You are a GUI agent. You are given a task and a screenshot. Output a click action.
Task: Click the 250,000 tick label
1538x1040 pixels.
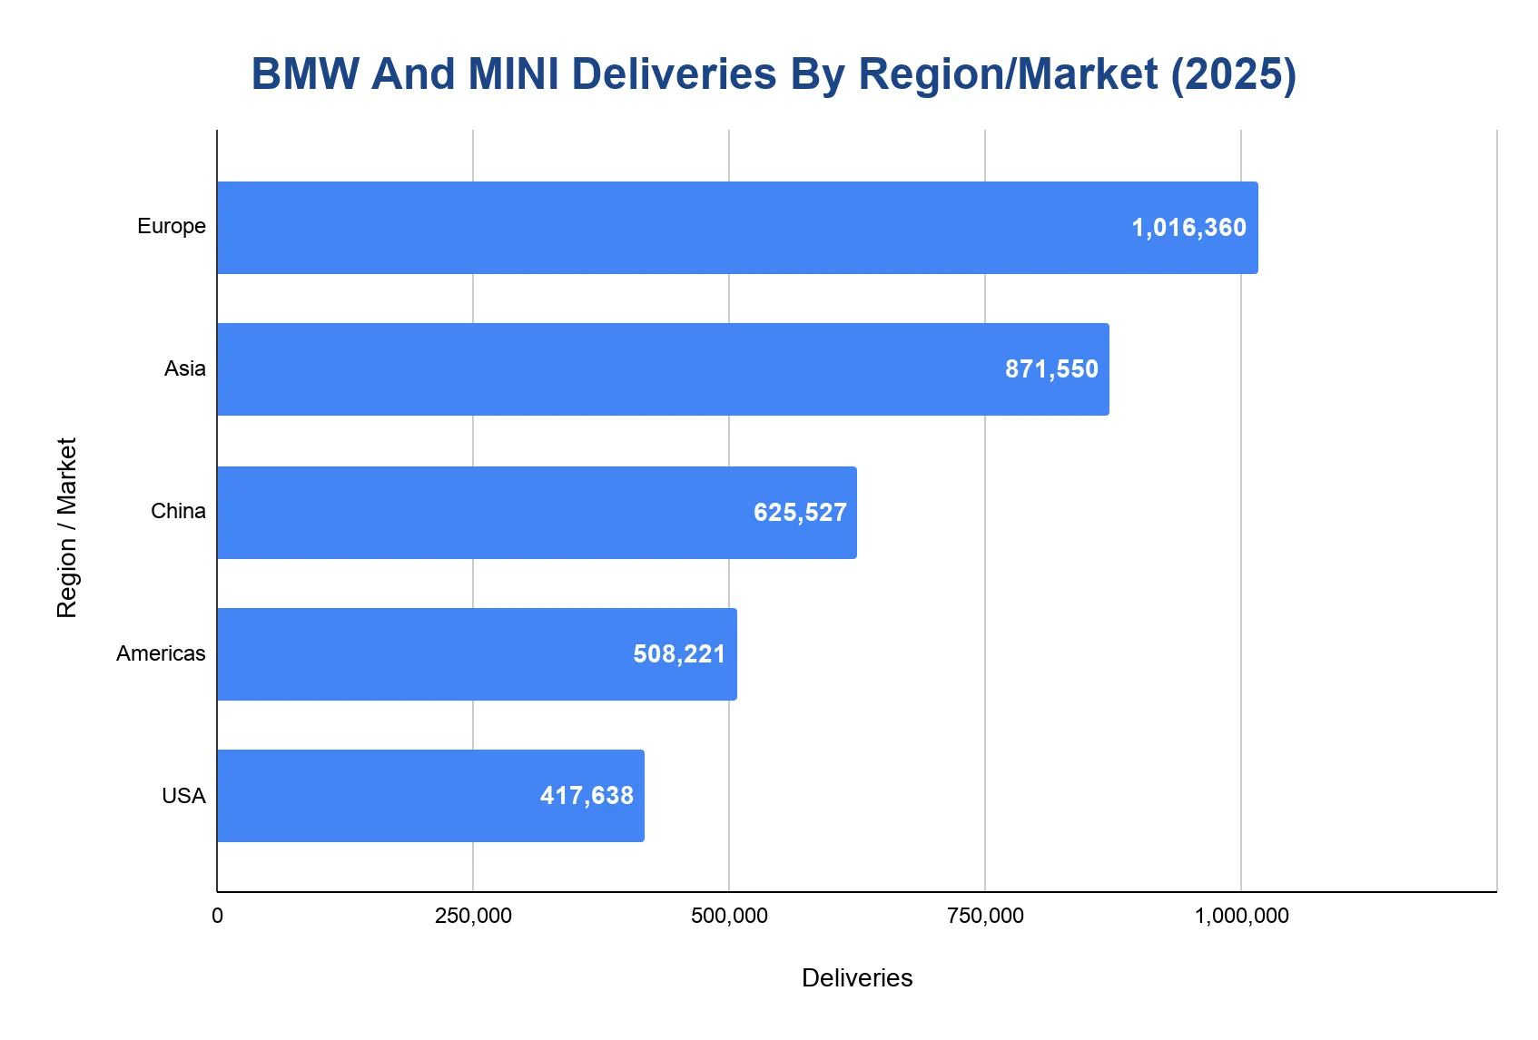(473, 917)
